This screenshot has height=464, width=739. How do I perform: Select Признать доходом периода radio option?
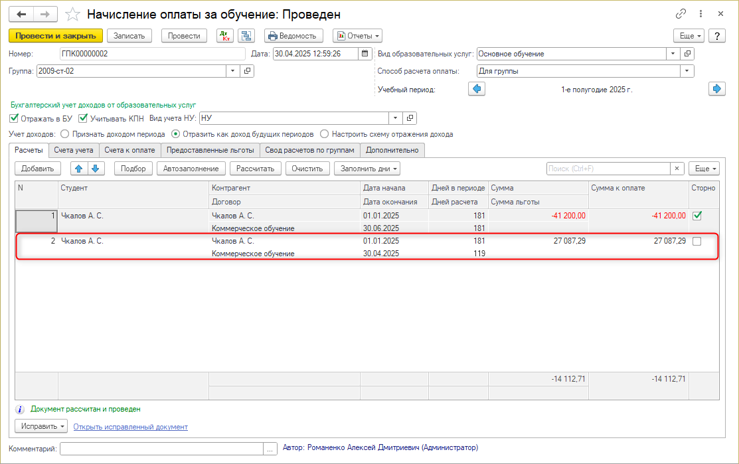(64, 134)
